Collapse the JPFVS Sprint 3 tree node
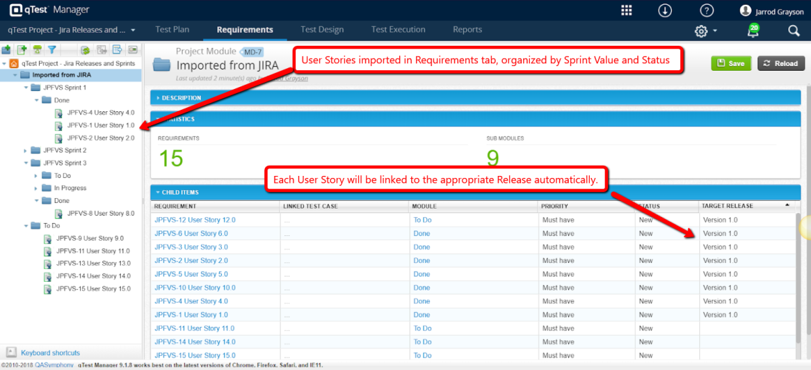This screenshot has height=370, width=811. coord(26,163)
